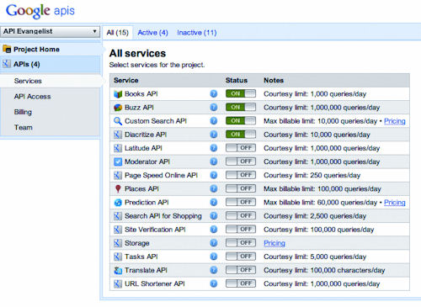The image size is (421, 307).
Task: Click the Places API red pin icon
Action: pyautogui.click(x=118, y=188)
